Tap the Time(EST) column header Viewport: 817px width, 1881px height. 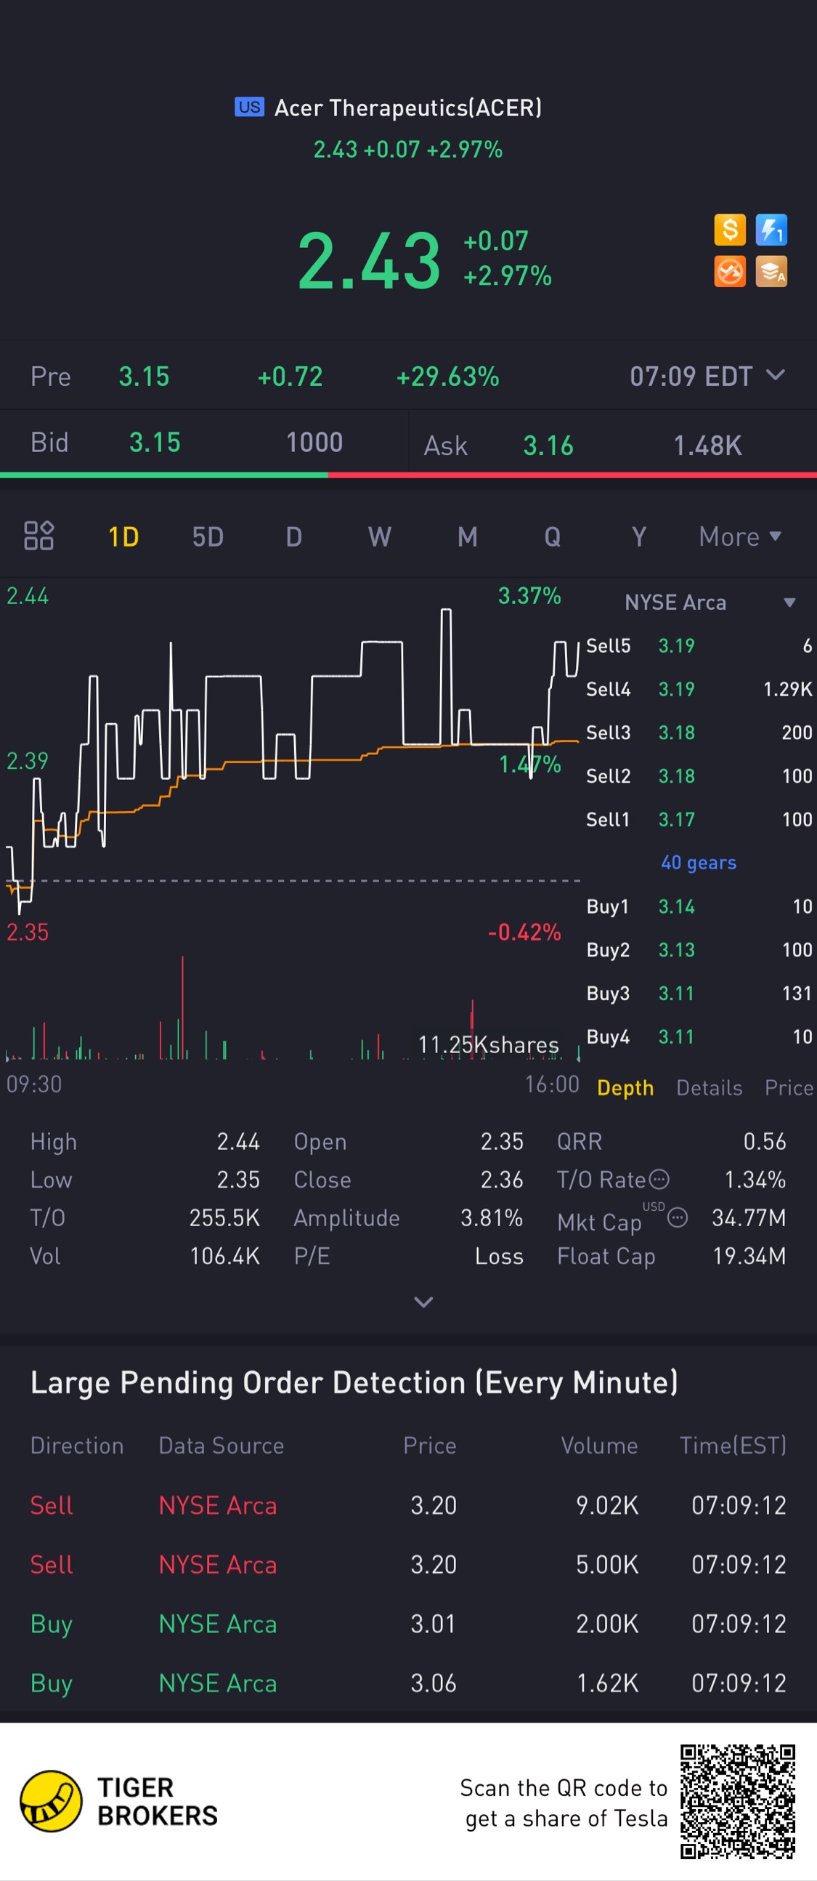tap(733, 1445)
